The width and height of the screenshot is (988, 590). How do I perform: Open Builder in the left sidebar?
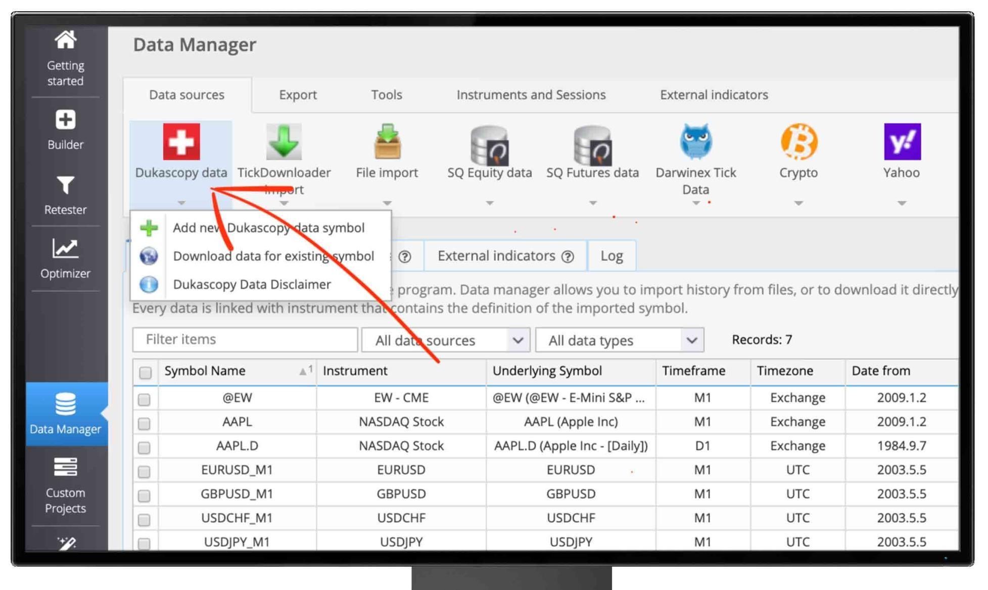click(x=65, y=130)
